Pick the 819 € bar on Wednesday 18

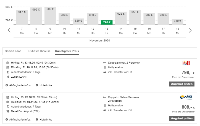pos(177,21)
